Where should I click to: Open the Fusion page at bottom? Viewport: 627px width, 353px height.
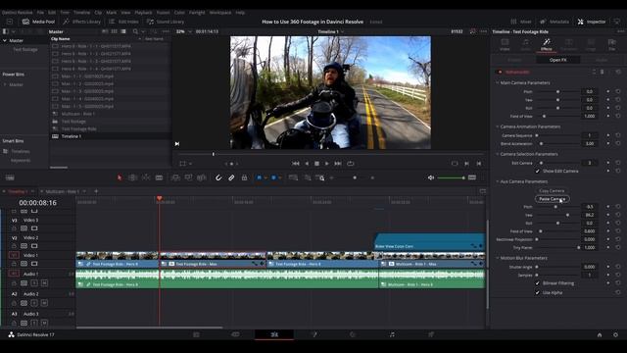pos(313,334)
